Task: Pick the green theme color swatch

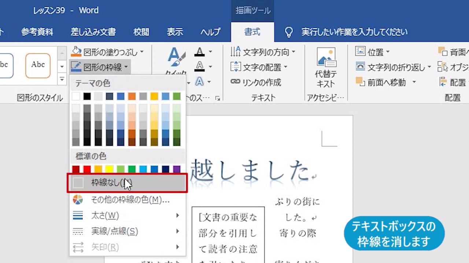Action: pos(177,96)
